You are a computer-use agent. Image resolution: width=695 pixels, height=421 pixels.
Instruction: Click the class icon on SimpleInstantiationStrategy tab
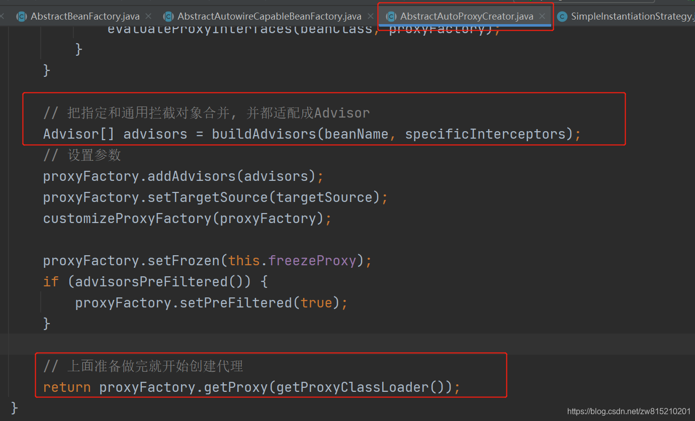[x=562, y=17]
